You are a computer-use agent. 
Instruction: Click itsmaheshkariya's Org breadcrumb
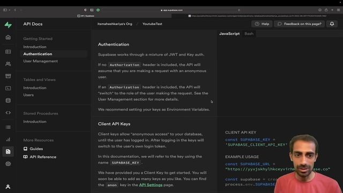tap(115, 24)
